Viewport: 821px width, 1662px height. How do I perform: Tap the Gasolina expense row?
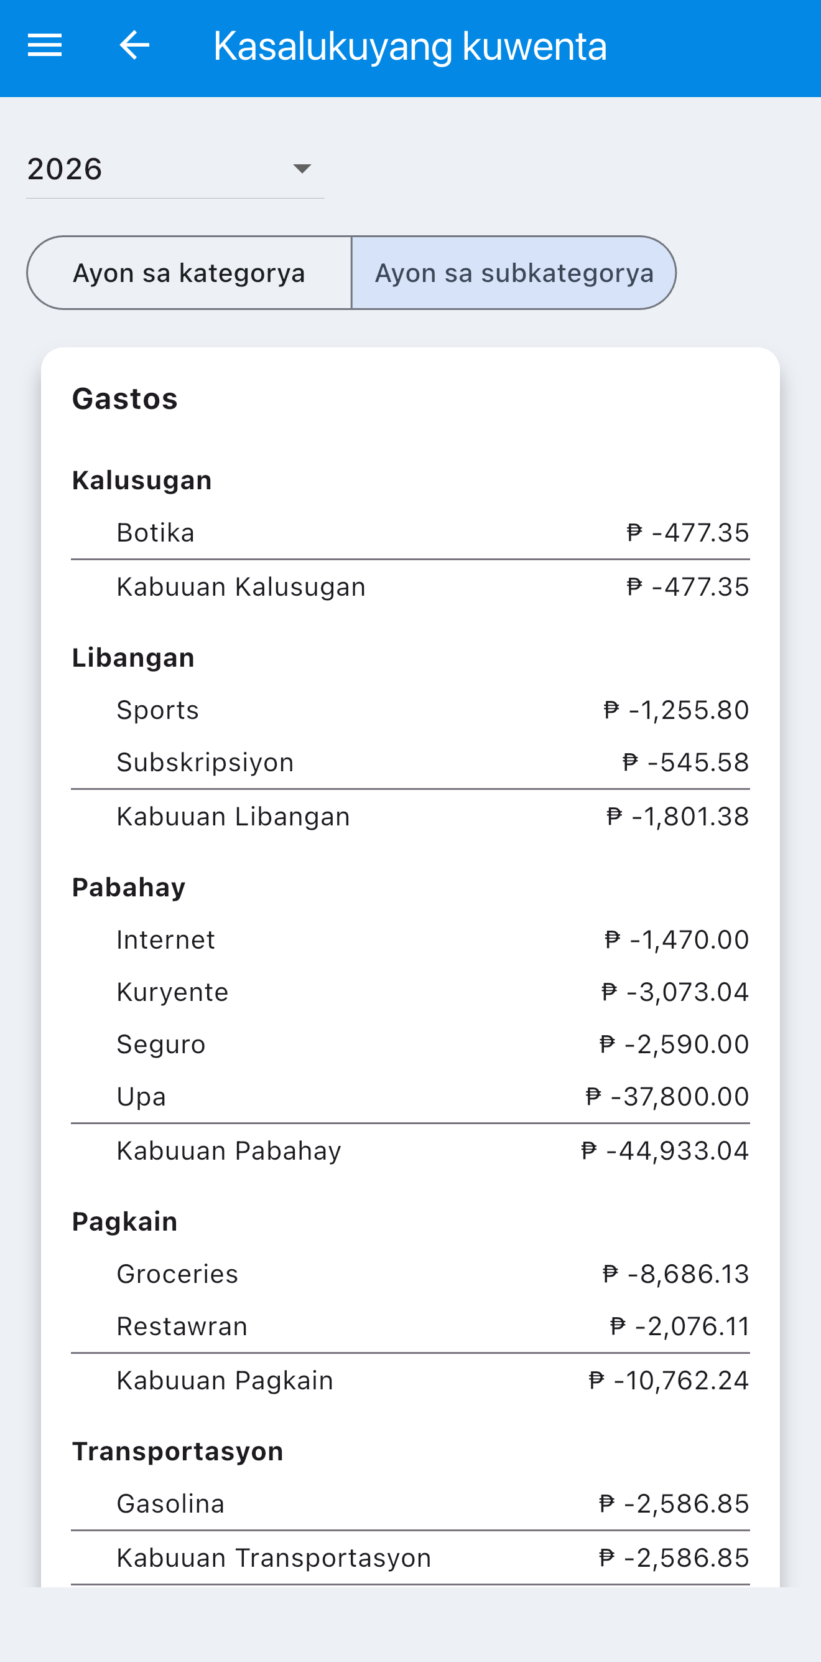click(x=410, y=1504)
